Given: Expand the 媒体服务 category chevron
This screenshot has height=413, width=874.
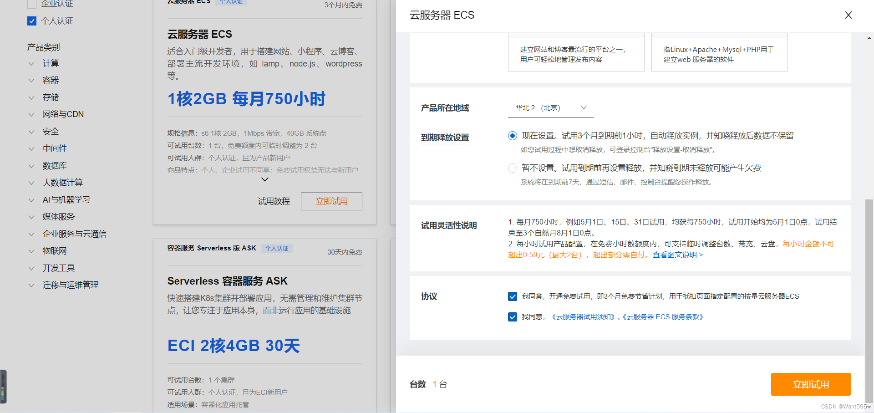Looking at the screenshot, I should click(x=31, y=217).
